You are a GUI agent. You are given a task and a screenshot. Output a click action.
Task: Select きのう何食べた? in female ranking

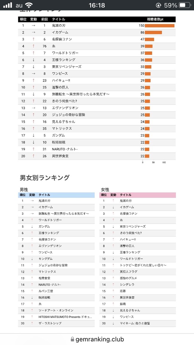coord(131,233)
